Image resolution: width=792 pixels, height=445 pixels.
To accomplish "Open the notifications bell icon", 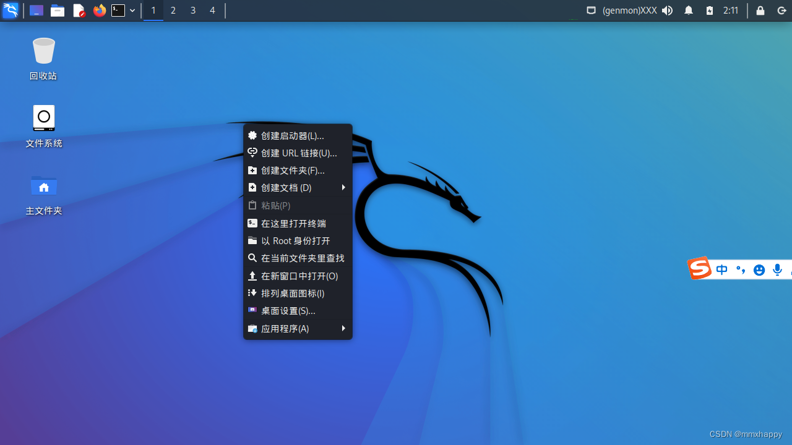I will [689, 11].
